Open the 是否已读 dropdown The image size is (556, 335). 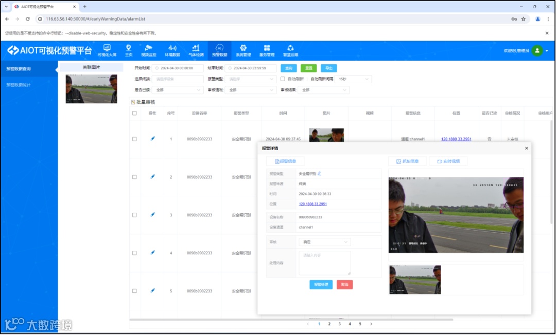(x=178, y=90)
